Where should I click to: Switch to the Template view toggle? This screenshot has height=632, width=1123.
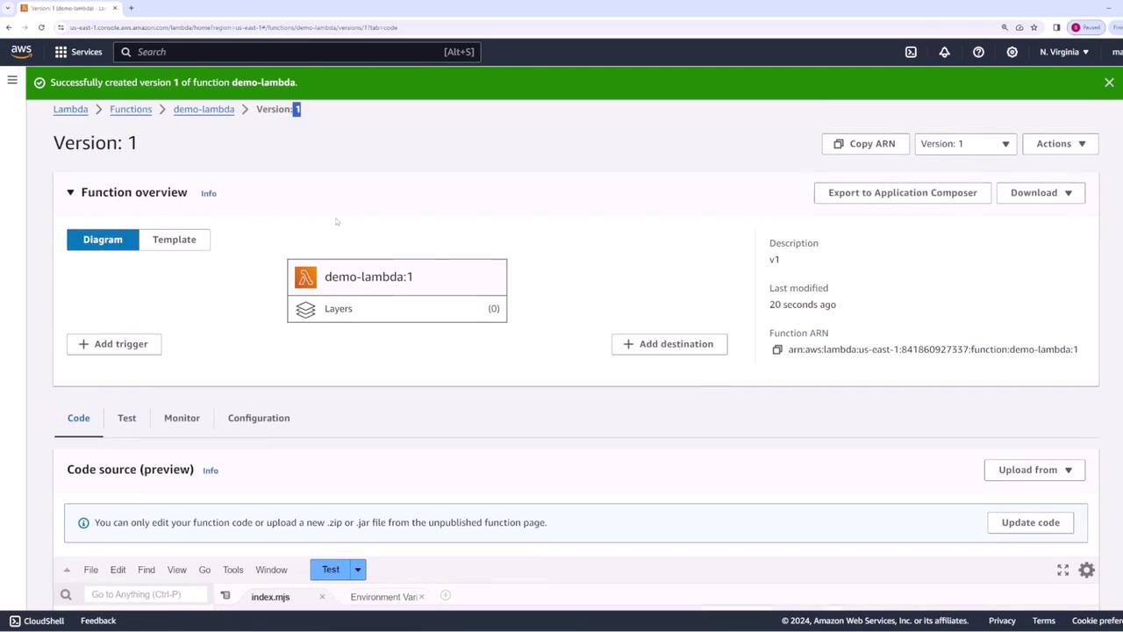[175, 240]
